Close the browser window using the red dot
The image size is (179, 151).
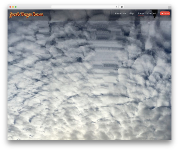point(10,7)
